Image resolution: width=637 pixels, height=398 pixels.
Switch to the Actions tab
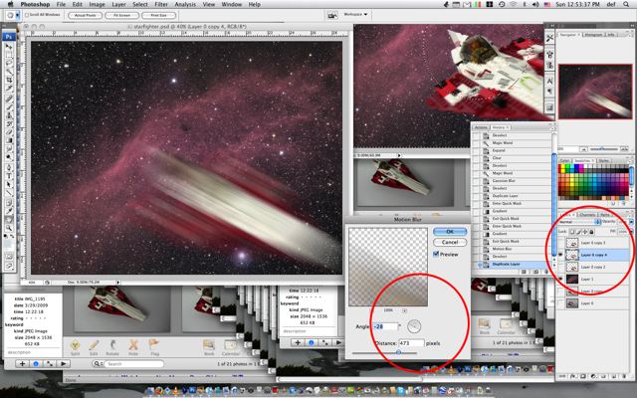coord(481,127)
